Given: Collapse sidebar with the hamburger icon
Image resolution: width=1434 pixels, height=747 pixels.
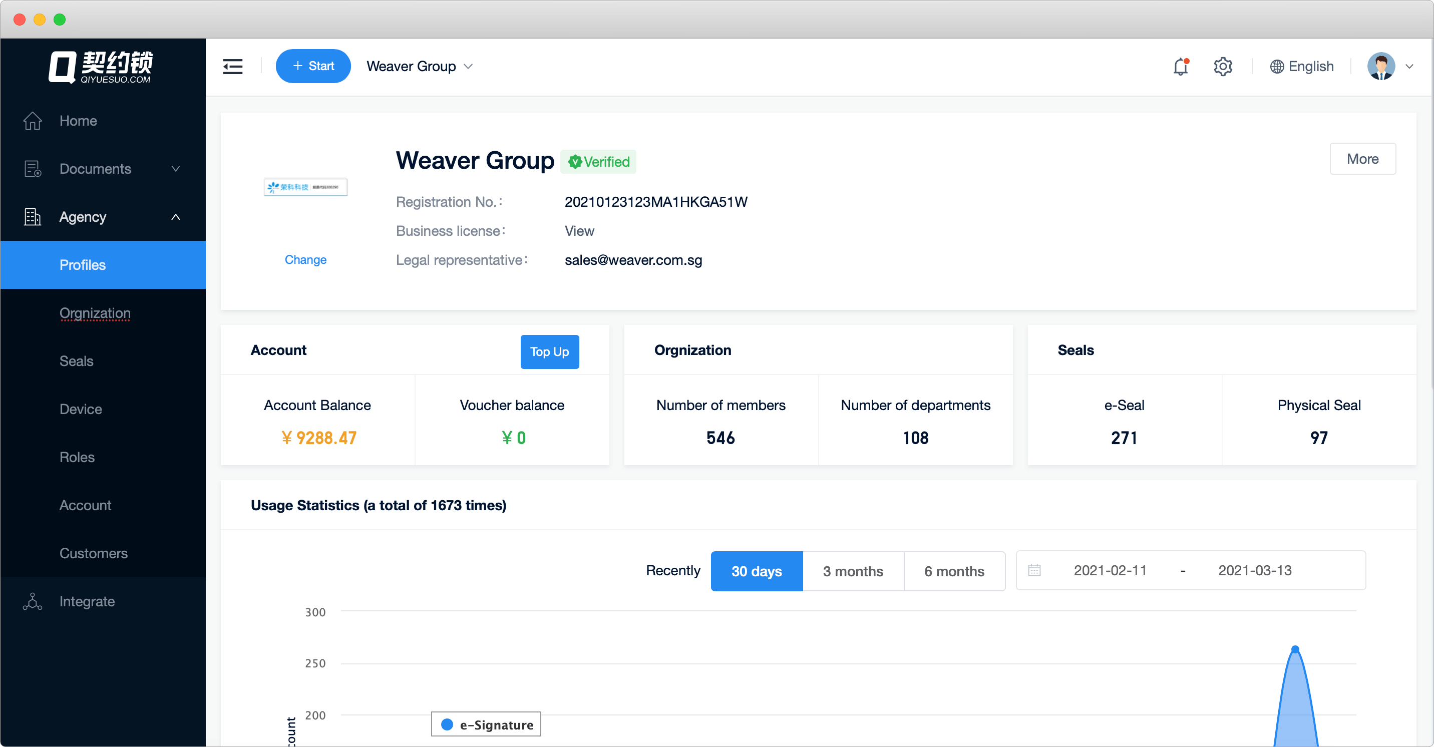Looking at the screenshot, I should click(x=233, y=67).
